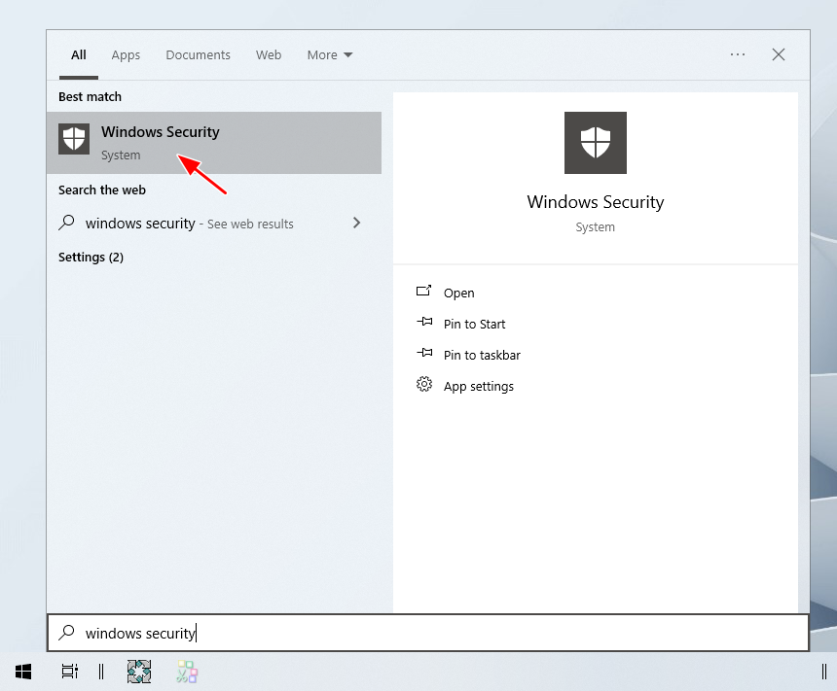Click the pin icon beside Pin to Start

tap(423, 323)
